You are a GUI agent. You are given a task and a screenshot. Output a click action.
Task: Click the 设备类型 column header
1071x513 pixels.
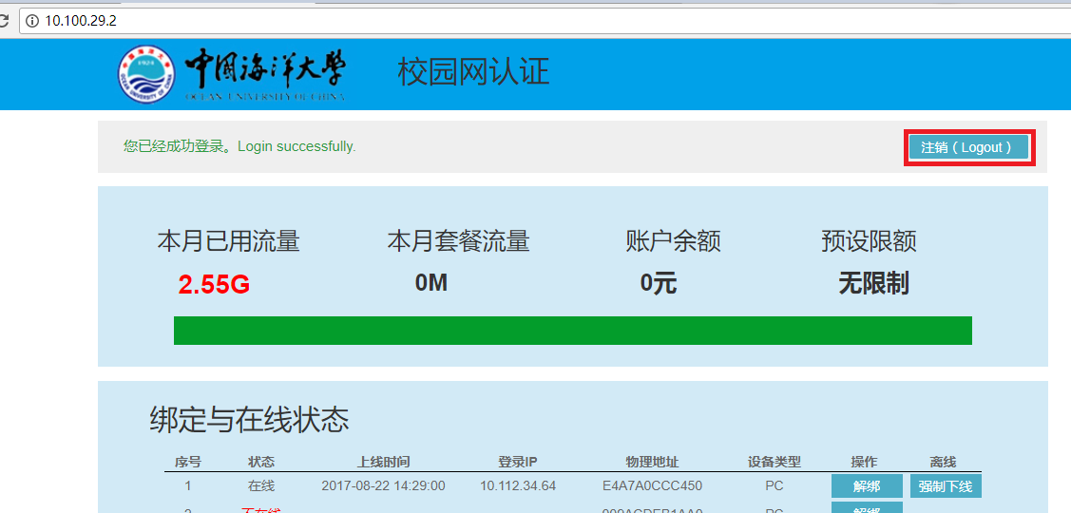click(774, 462)
